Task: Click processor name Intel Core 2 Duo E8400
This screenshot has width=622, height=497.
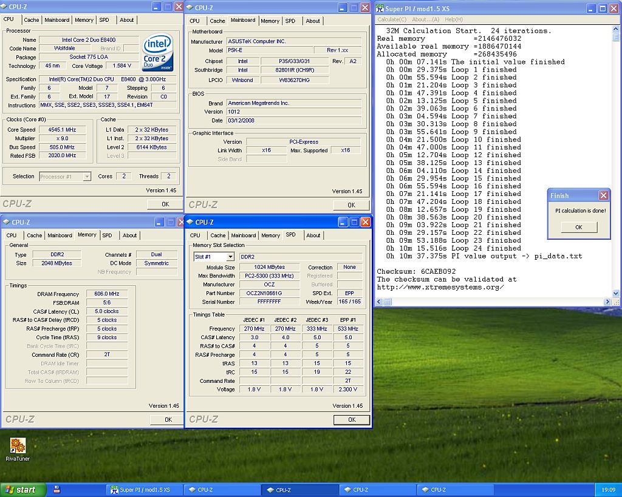Action: (89, 39)
